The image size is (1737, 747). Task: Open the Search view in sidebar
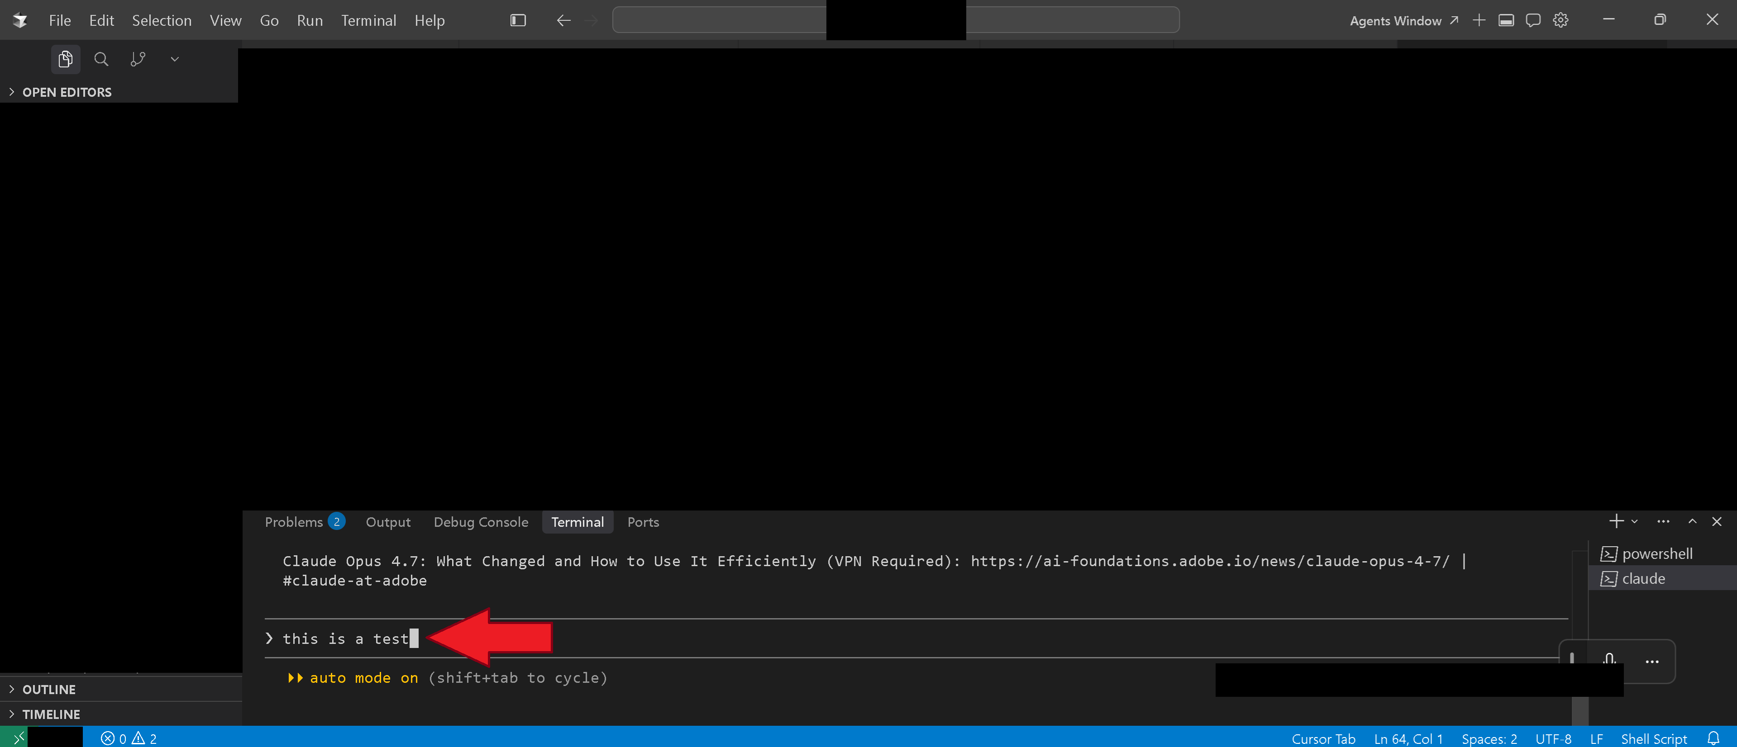click(101, 59)
